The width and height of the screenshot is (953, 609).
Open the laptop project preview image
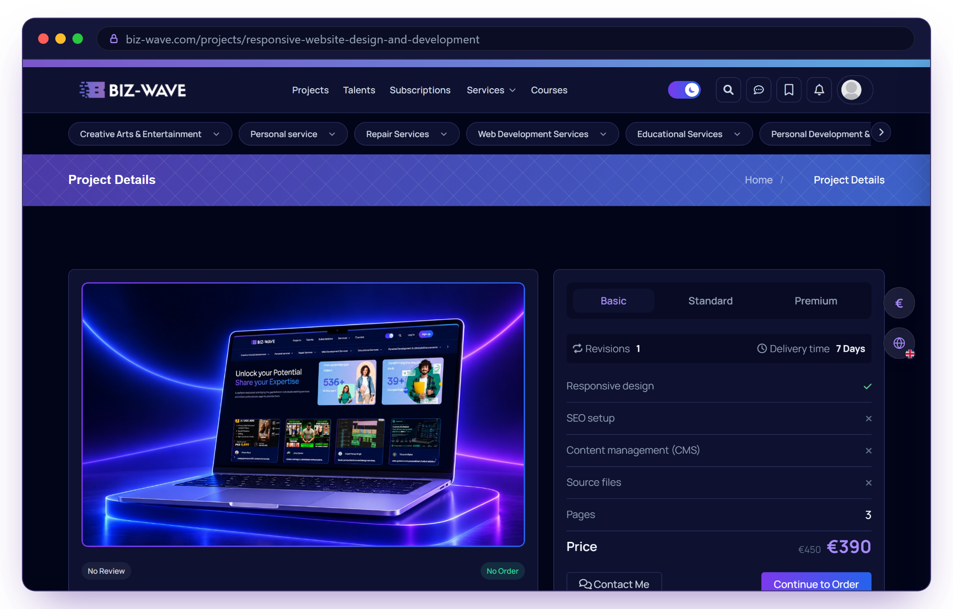[x=303, y=414]
